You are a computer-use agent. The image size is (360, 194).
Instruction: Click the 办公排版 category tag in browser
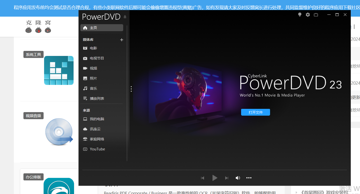click(34, 177)
